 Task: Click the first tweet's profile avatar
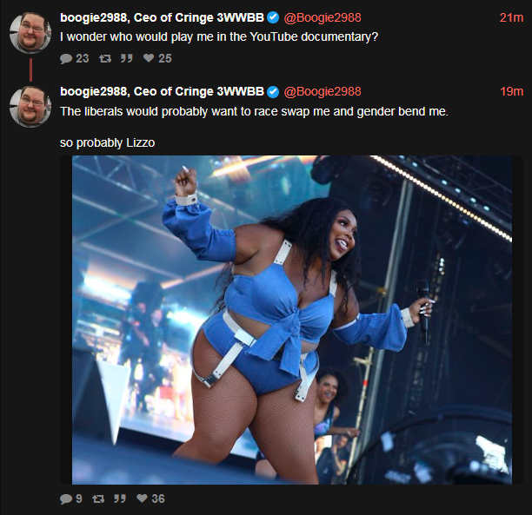pos(30,33)
